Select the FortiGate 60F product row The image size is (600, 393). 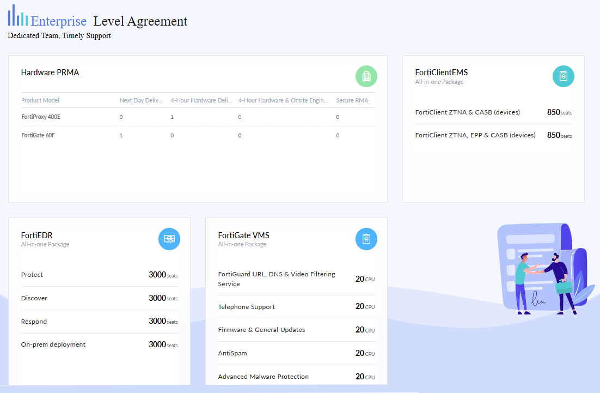(38, 135)
